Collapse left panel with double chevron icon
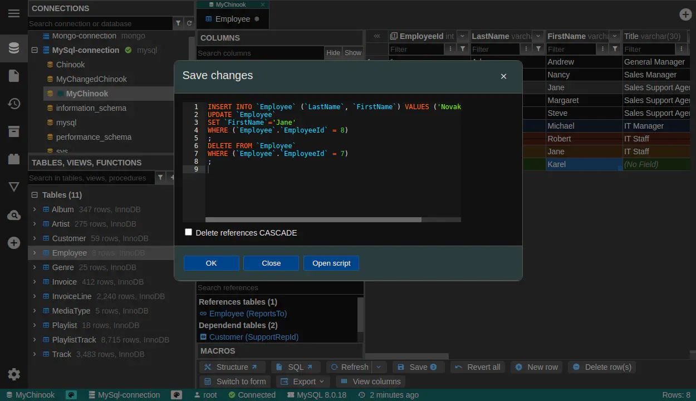 (377, 36)
